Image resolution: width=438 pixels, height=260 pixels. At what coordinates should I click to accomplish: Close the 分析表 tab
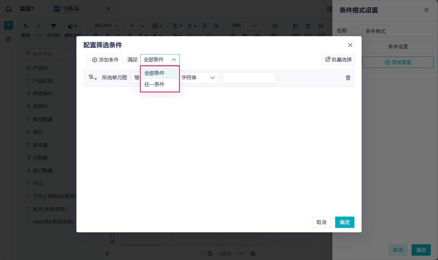[108, 9]
